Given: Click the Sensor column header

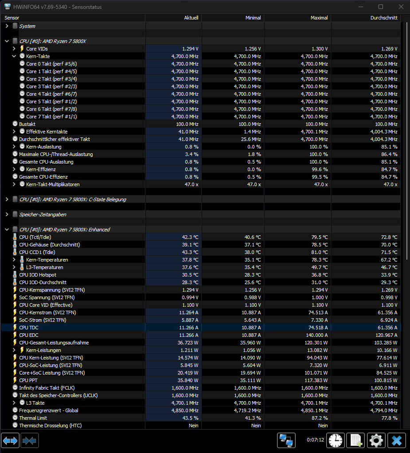Looking at the screenshot, I should tap(73, 18).
